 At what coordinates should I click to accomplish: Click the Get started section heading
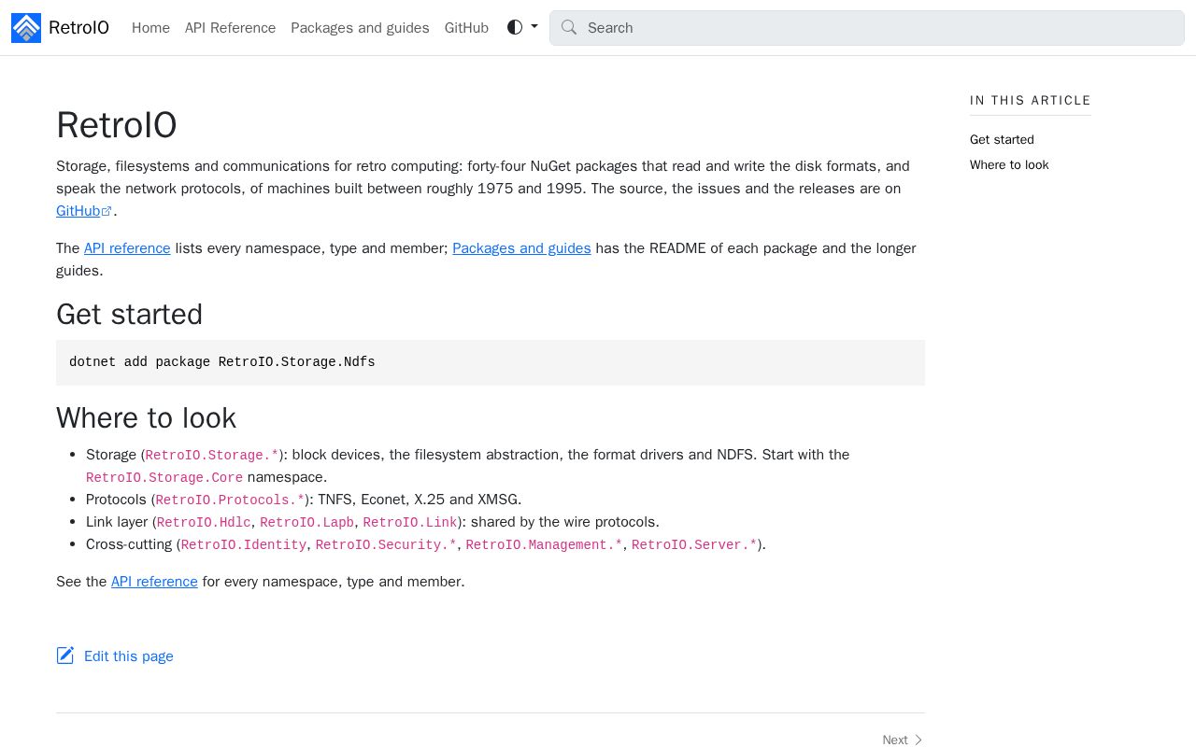(129, 315)
